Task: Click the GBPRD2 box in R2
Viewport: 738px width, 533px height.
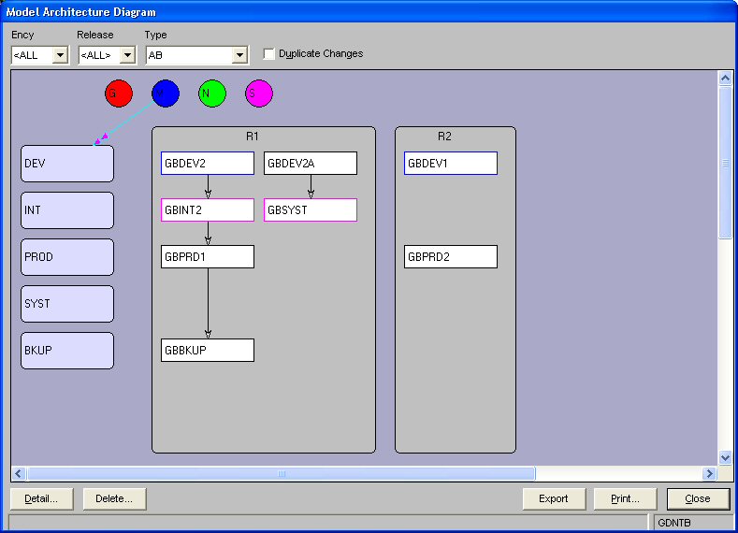Action: 451,257
